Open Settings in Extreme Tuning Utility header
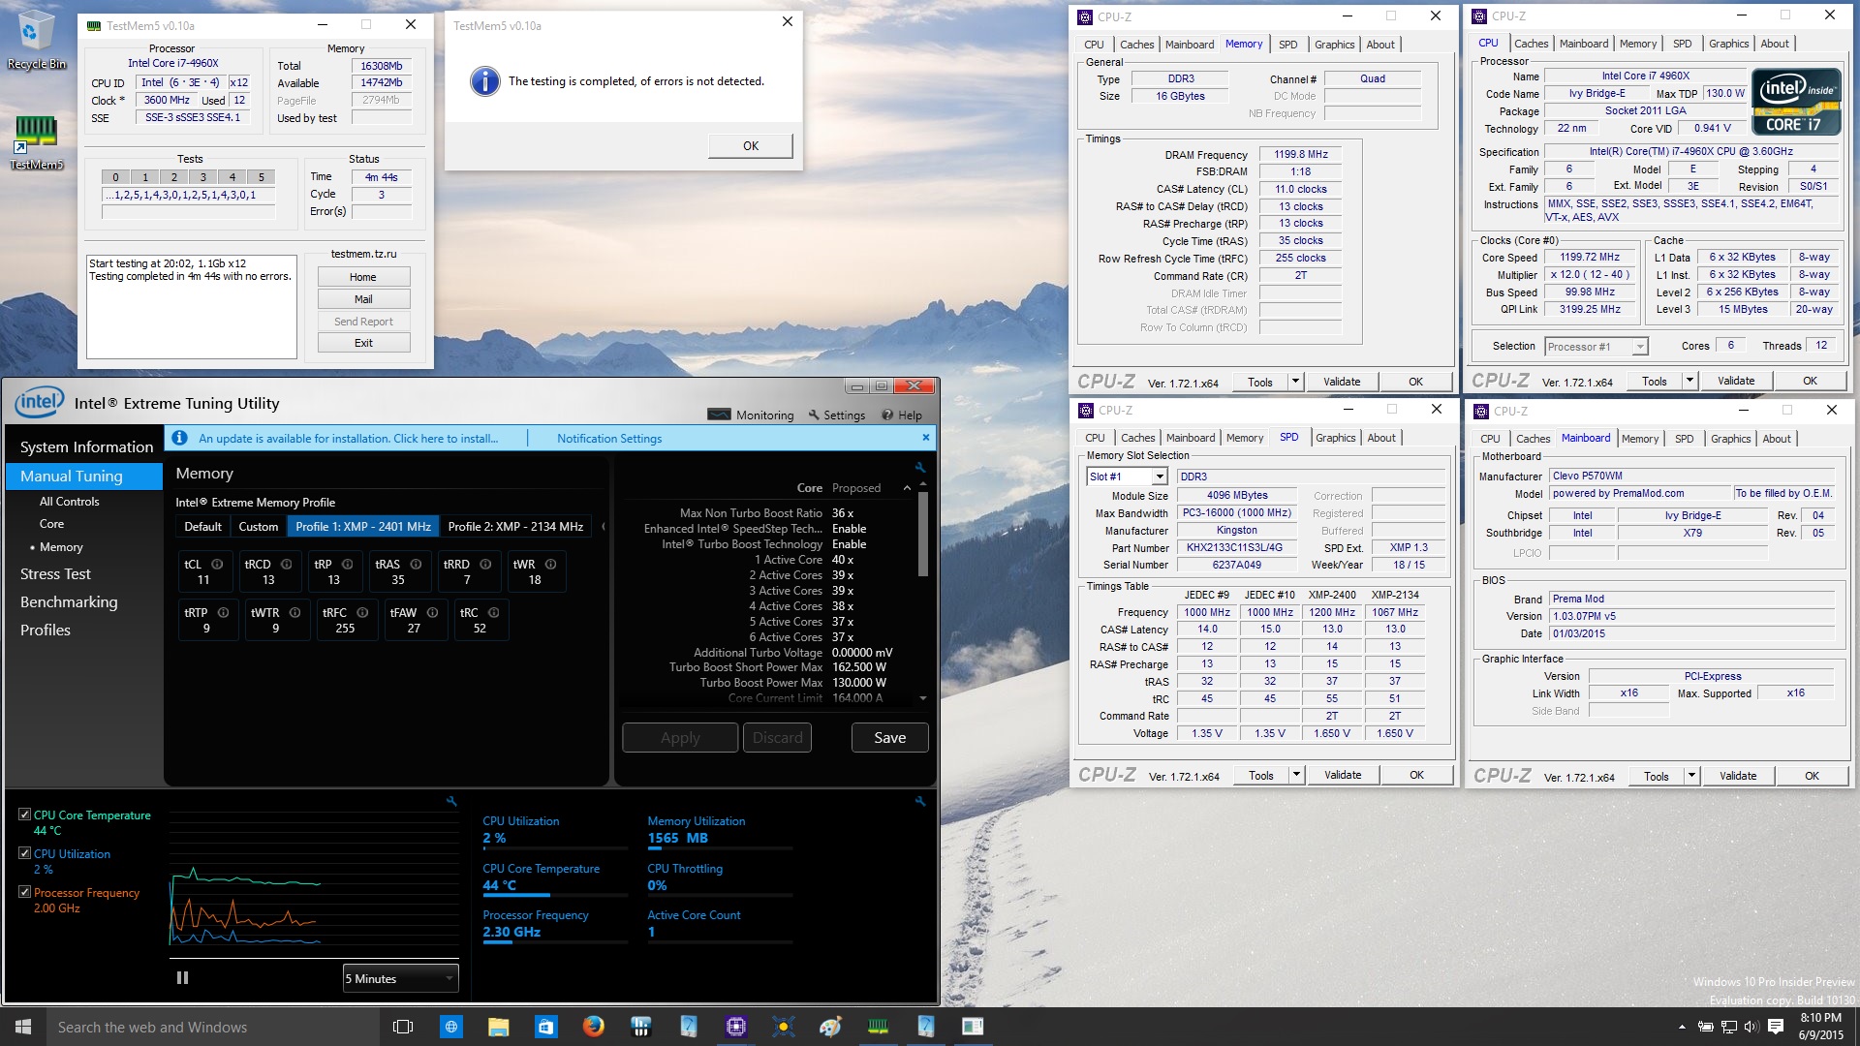The height and width of the screenshot is (1046, 1860). coord(837,415)
